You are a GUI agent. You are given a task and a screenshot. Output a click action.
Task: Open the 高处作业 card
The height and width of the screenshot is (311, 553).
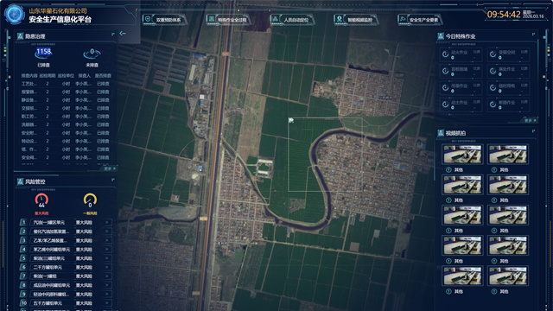509,71
